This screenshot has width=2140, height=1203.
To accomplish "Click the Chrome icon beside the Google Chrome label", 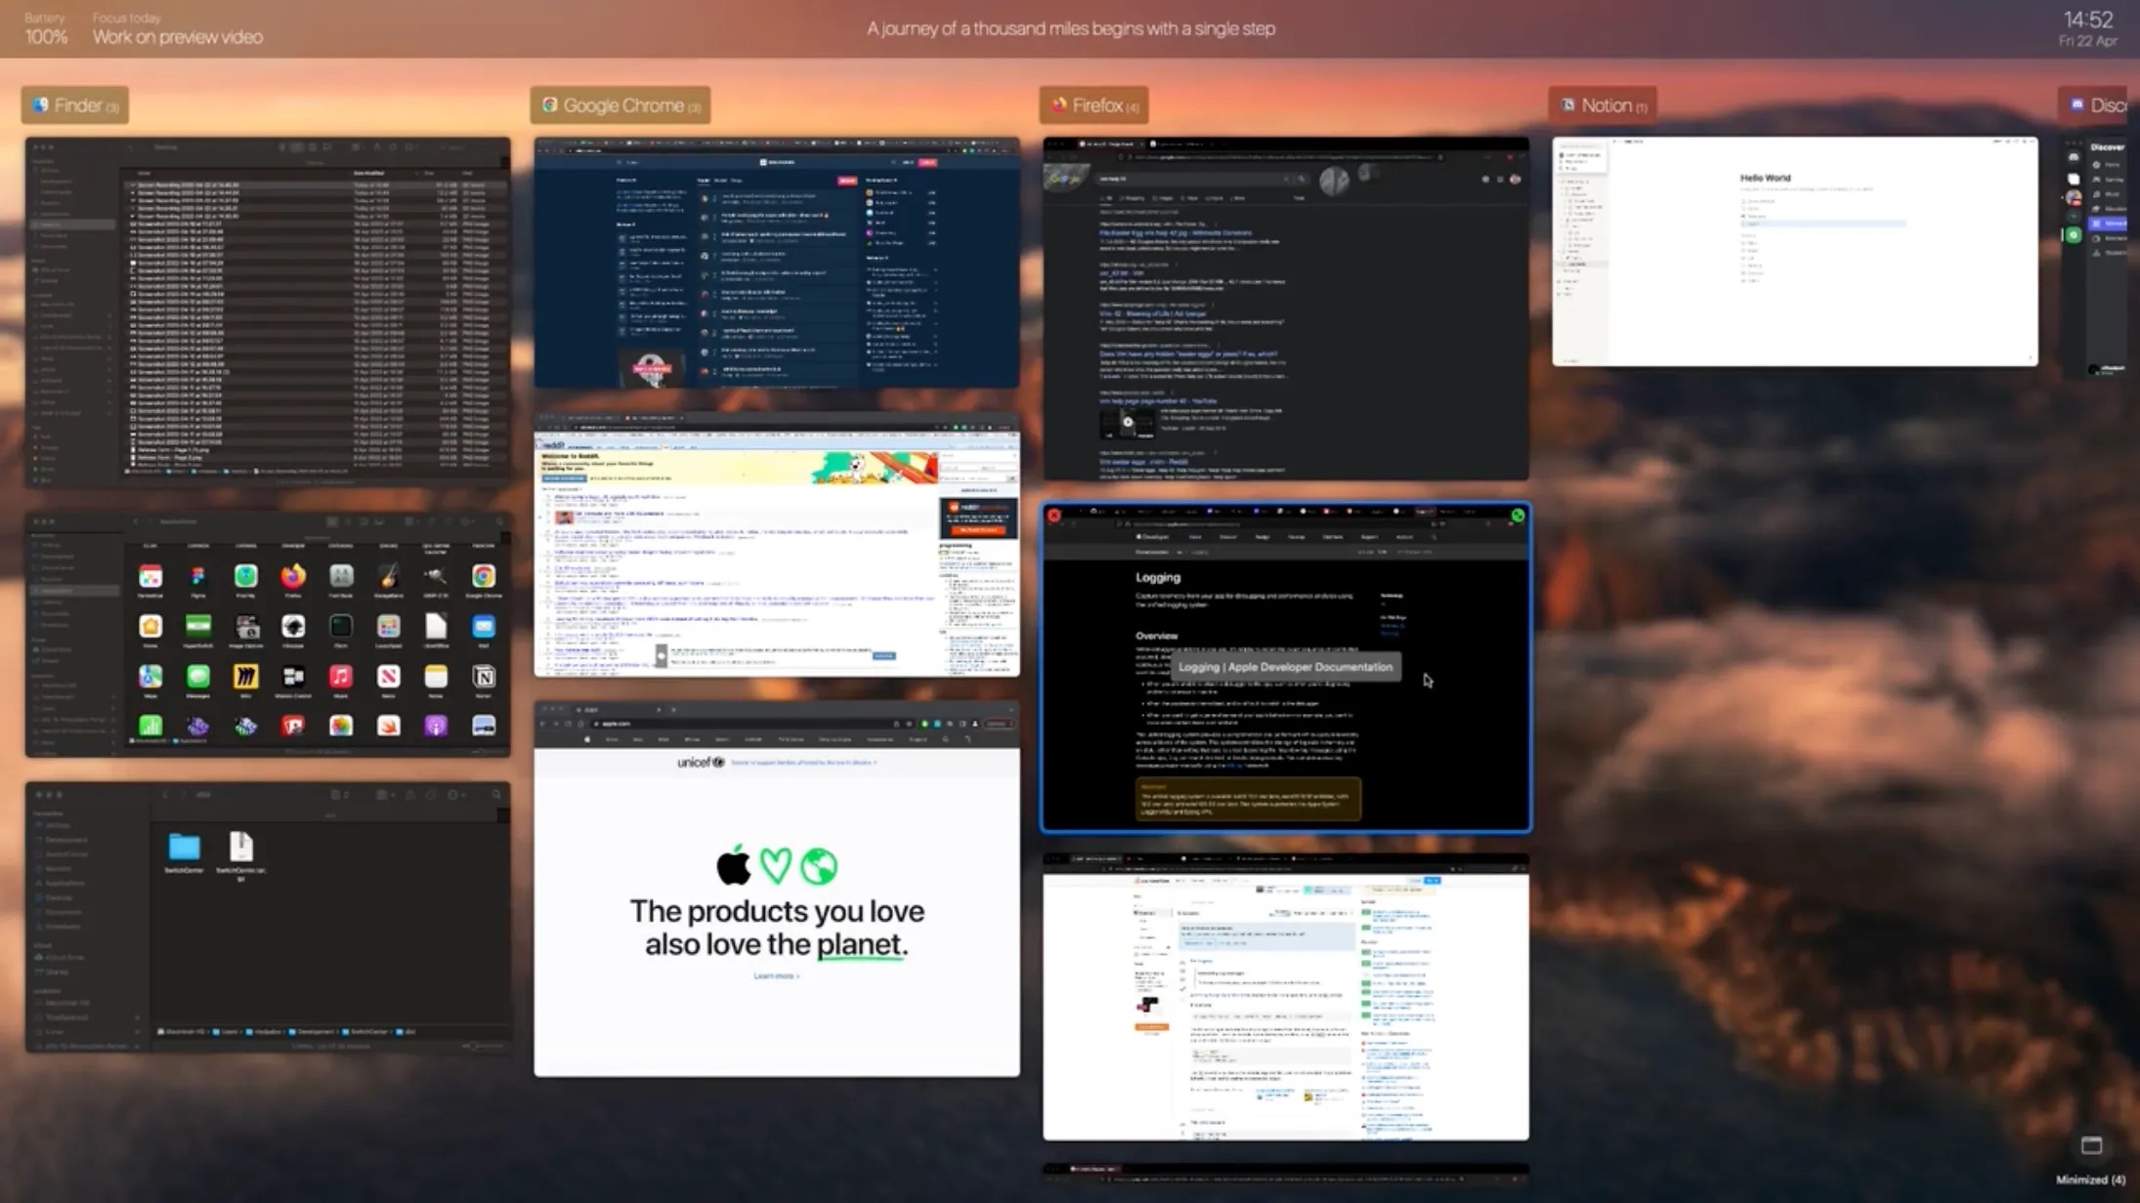I will click(x=550, y=104).
